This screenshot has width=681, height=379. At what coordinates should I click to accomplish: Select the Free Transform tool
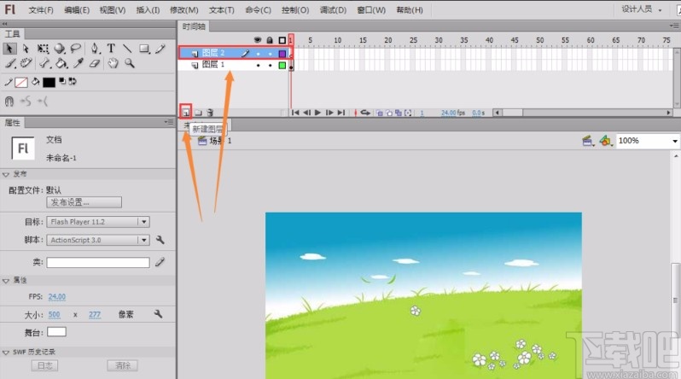tap(43, 49)
